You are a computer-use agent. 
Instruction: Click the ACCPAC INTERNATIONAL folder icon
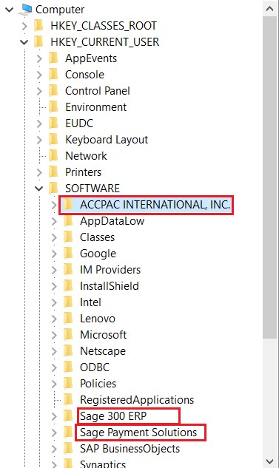point(68,205)
